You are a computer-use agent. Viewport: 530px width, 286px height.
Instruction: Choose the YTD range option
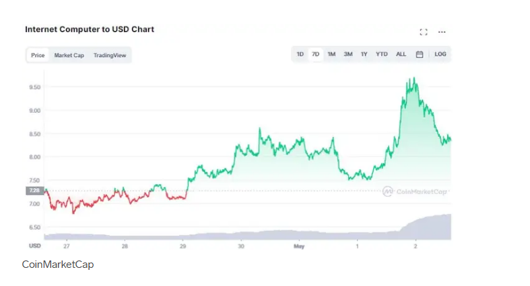pyautogui.click(x=382, y=54)
